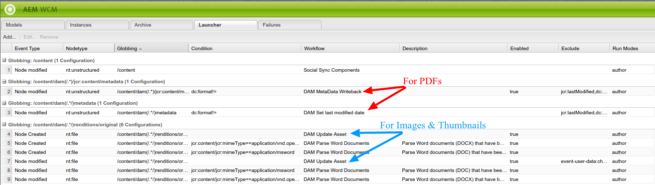This screenshot has height=185, width=655.
Task: Click the mimeType application/msword condition in row 6
Action: (245, 152)
